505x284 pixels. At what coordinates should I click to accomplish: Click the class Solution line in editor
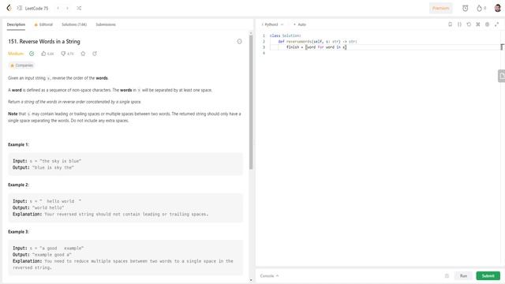pyautogui.click(x=285, y=35)
